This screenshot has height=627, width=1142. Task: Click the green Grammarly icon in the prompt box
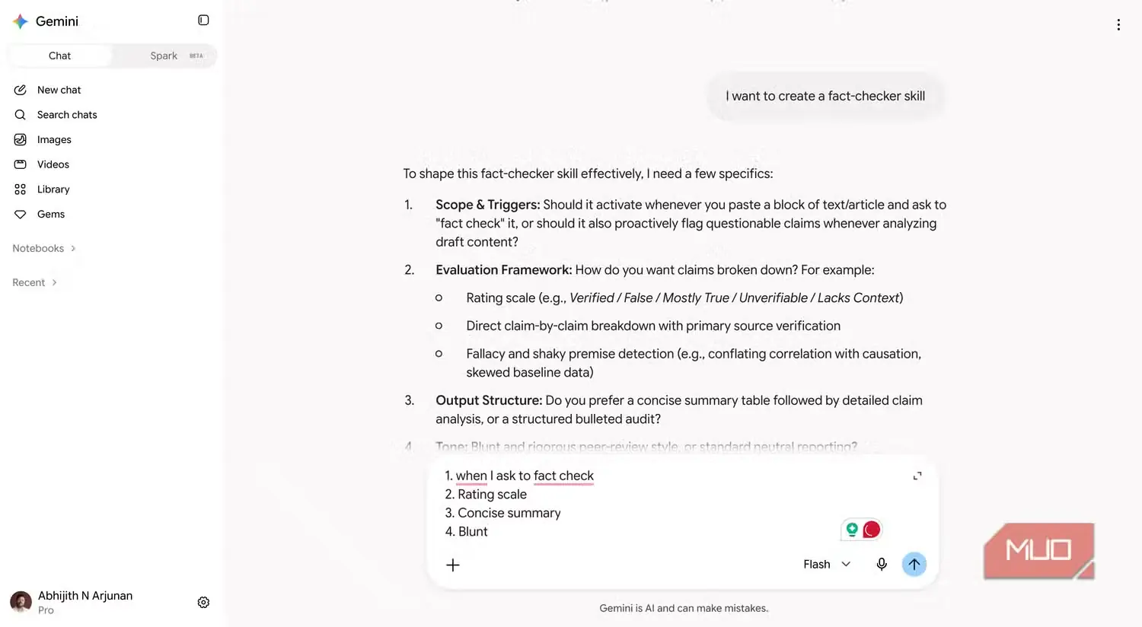pos(852,530)
